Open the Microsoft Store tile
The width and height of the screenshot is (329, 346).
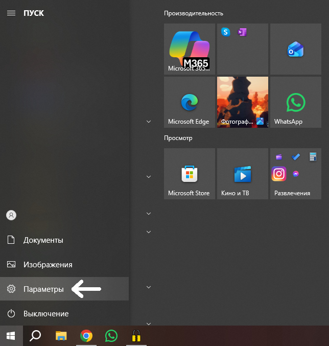tap(190, 174)
